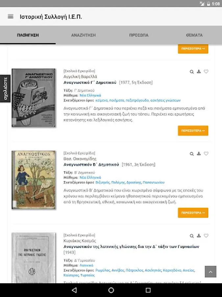The image size is (222, 297).
Task: Open the ΘΕΜΑΤΑ tab
Action: click(194, 35)
